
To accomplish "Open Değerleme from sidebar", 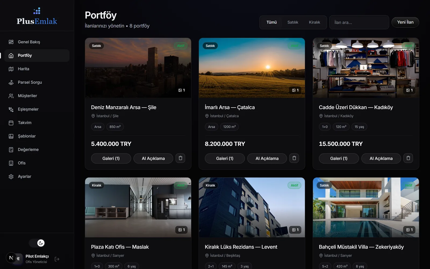I will (37, 150).
